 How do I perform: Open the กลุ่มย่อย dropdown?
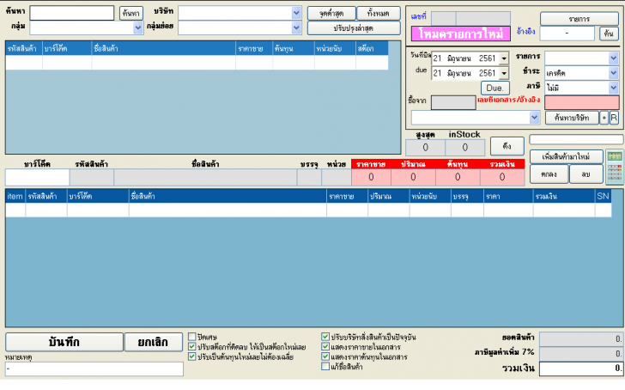coord(296,27)
